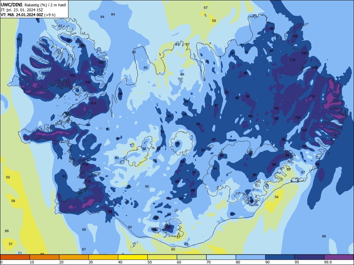The width and height of the screenshot is (354, 265).
Task: Select the dark blue 90–95 legend swatch
Action: 280,257
